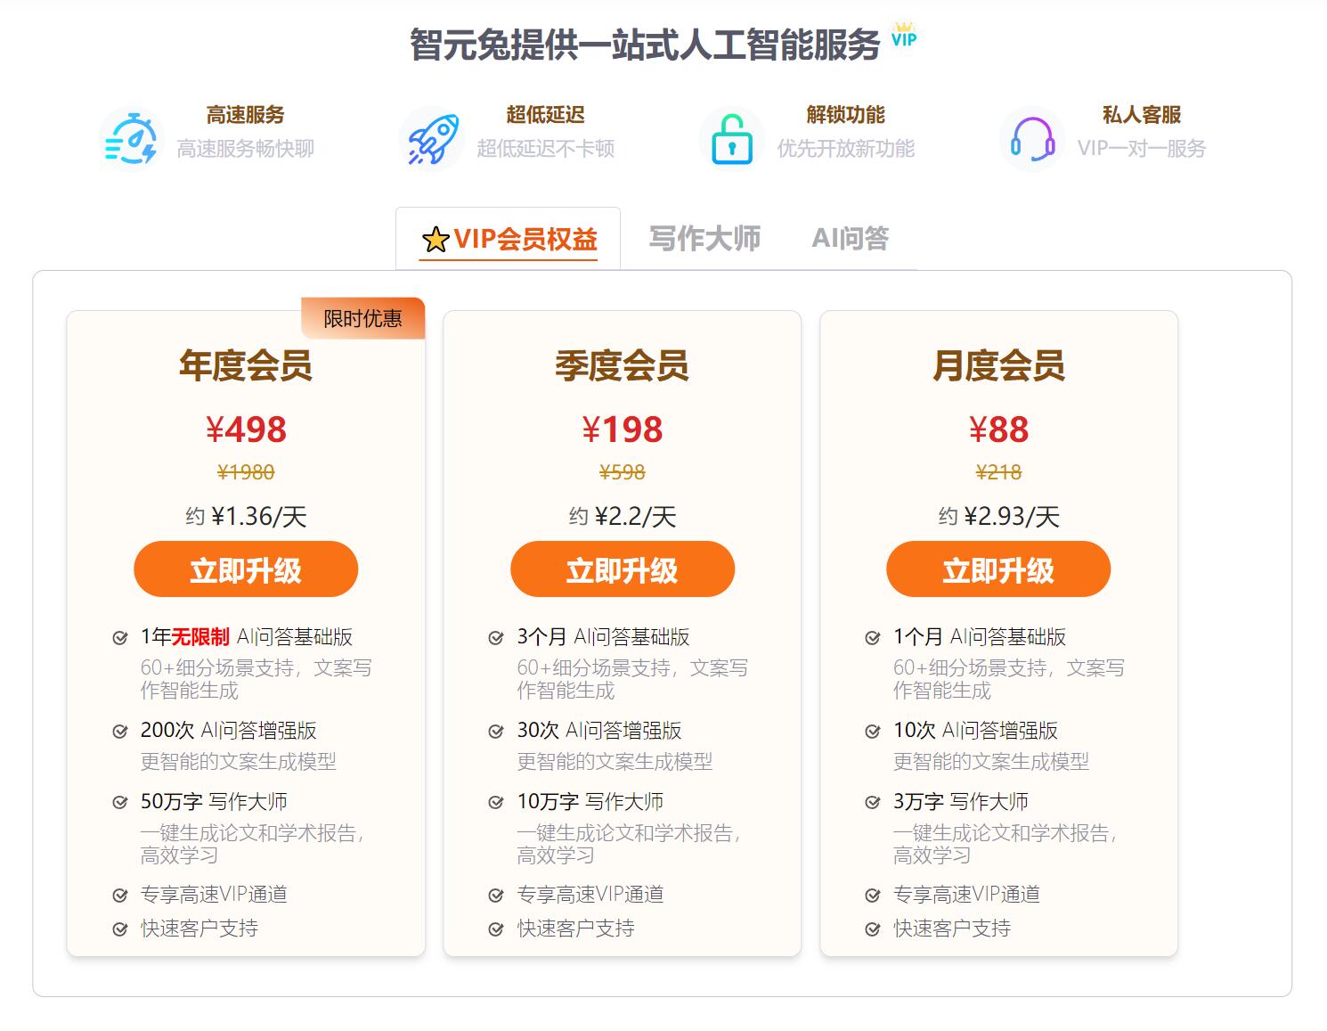Click the star icon on VIP会员权益 tab
This screenshot has width=1327, height=1031.
[x=435, y=239]
